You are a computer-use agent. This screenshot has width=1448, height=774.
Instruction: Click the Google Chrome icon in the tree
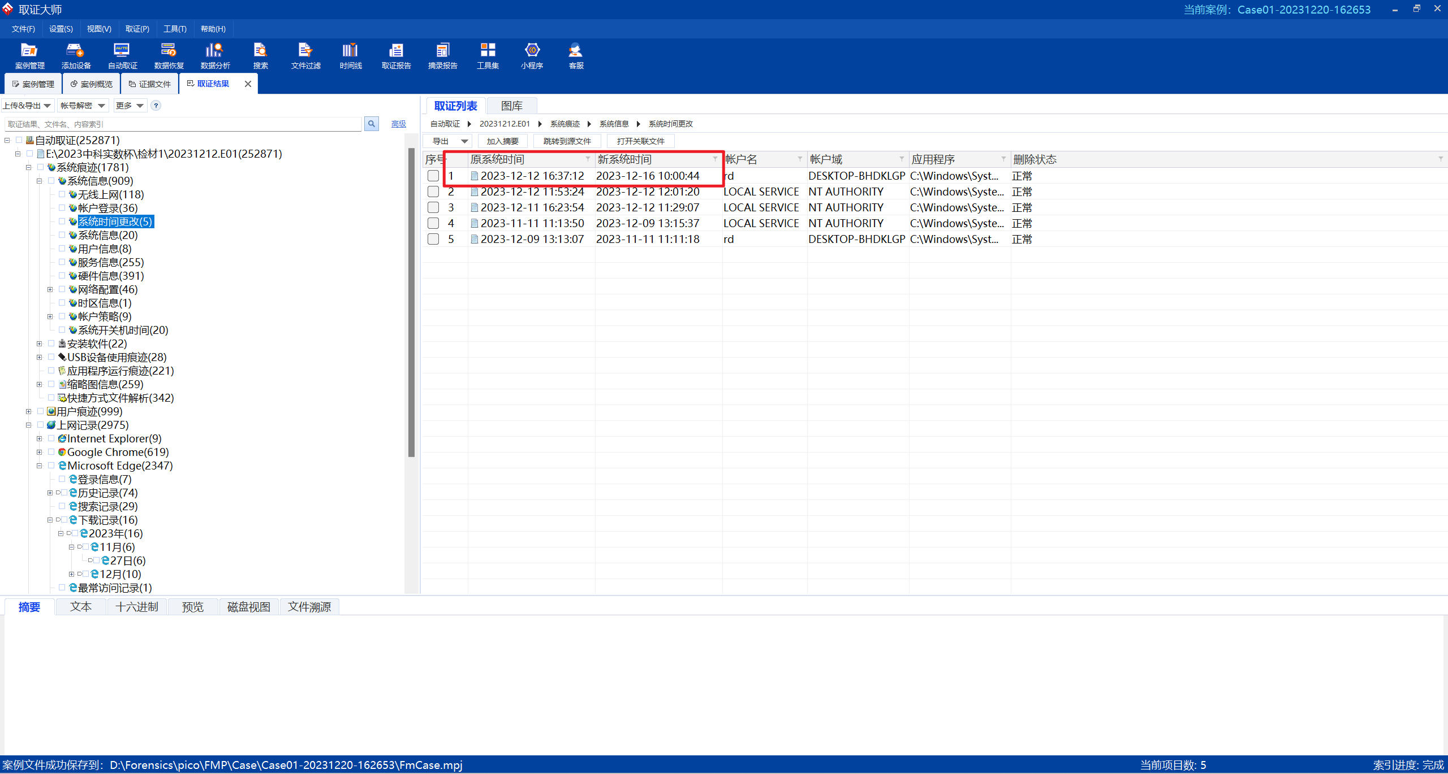tap(62, 452)
